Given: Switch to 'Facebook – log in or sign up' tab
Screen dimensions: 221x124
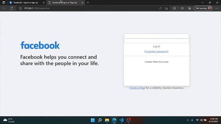Looking at the screenshot, I should click(26, 2).
